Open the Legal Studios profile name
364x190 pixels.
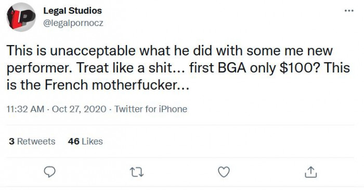[x=72, y=11]
